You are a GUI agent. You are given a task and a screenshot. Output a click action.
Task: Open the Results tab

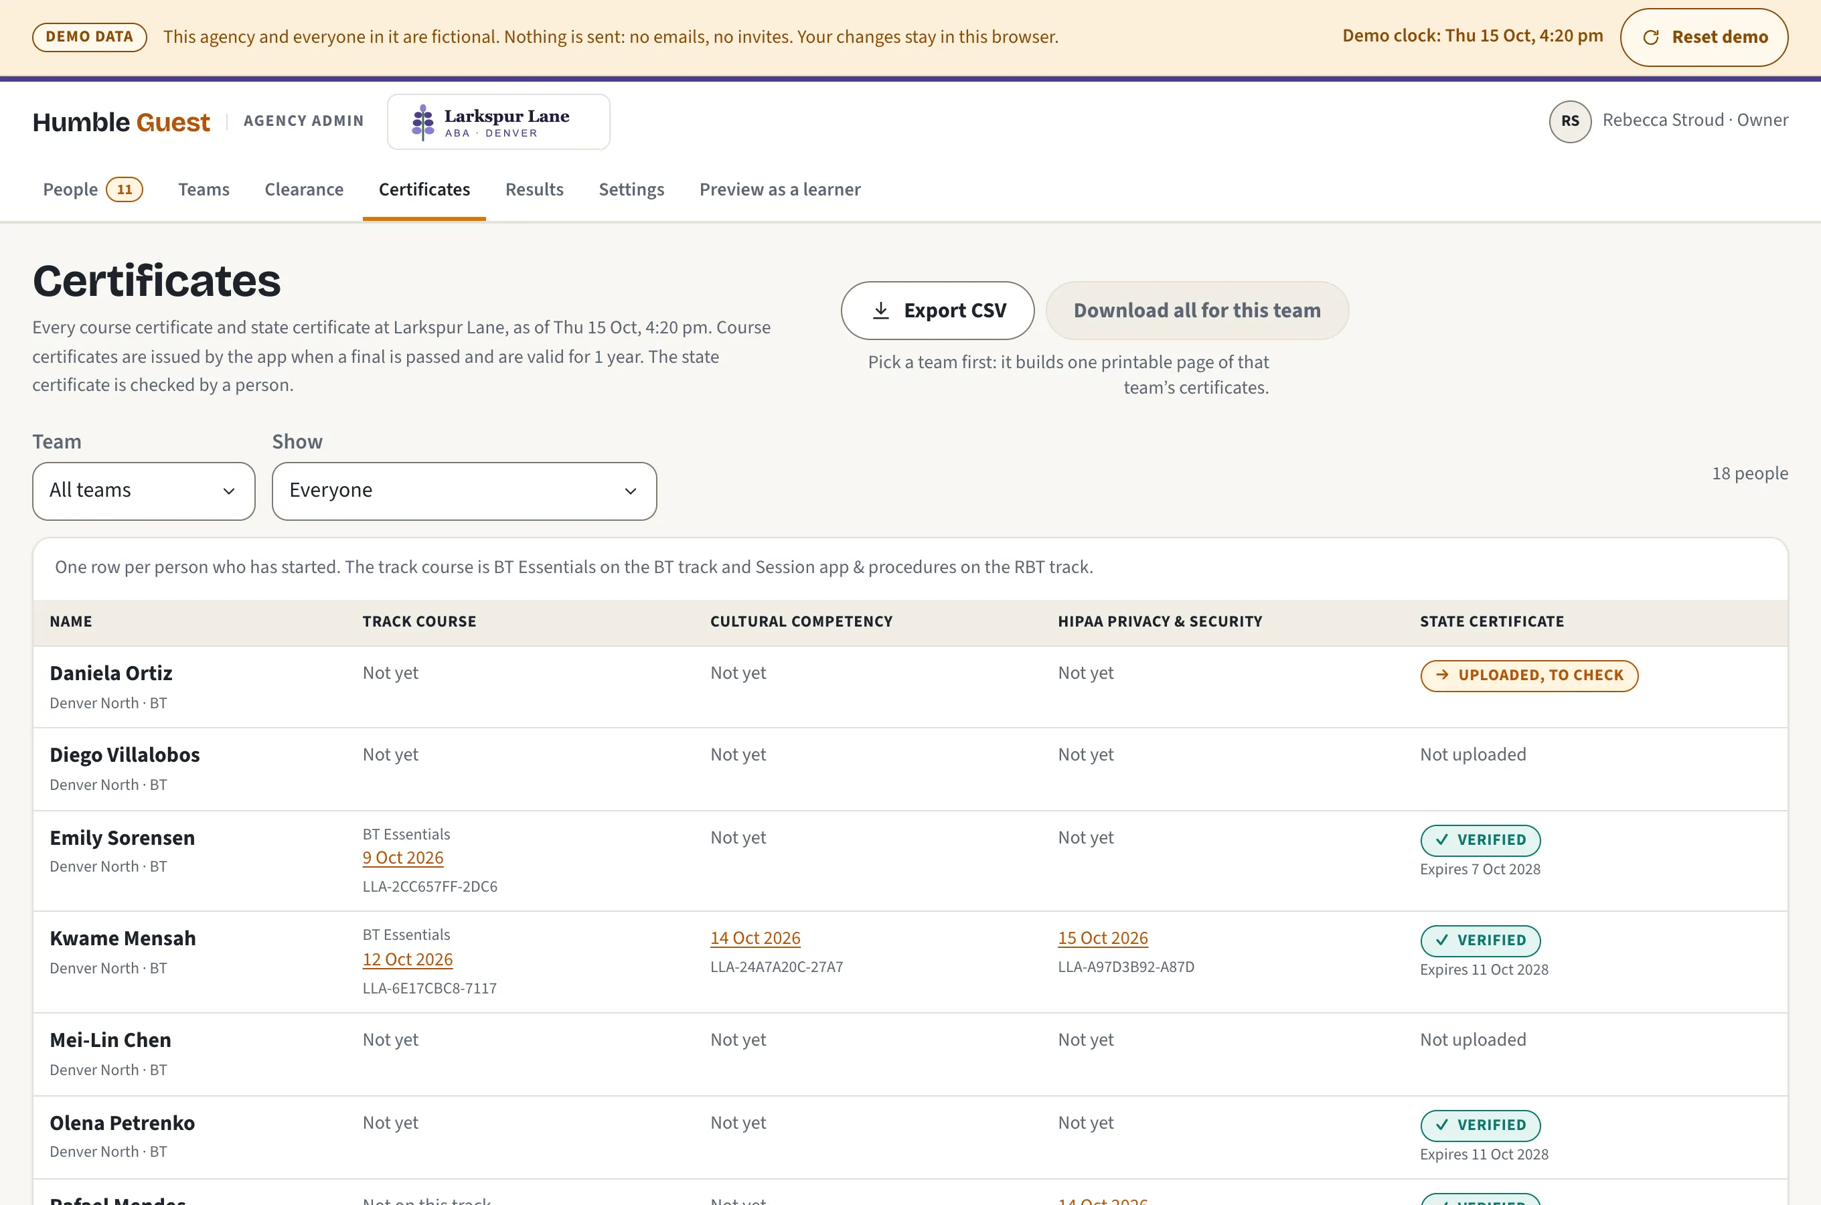(x=534, y=190)
